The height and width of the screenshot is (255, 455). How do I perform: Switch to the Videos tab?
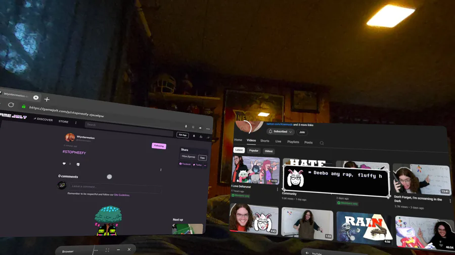[251, 140]
